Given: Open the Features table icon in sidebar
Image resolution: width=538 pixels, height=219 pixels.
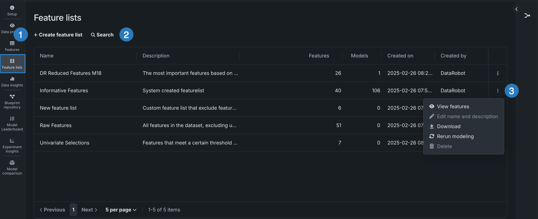Looking at the screenshot, I should click(12, 43).
